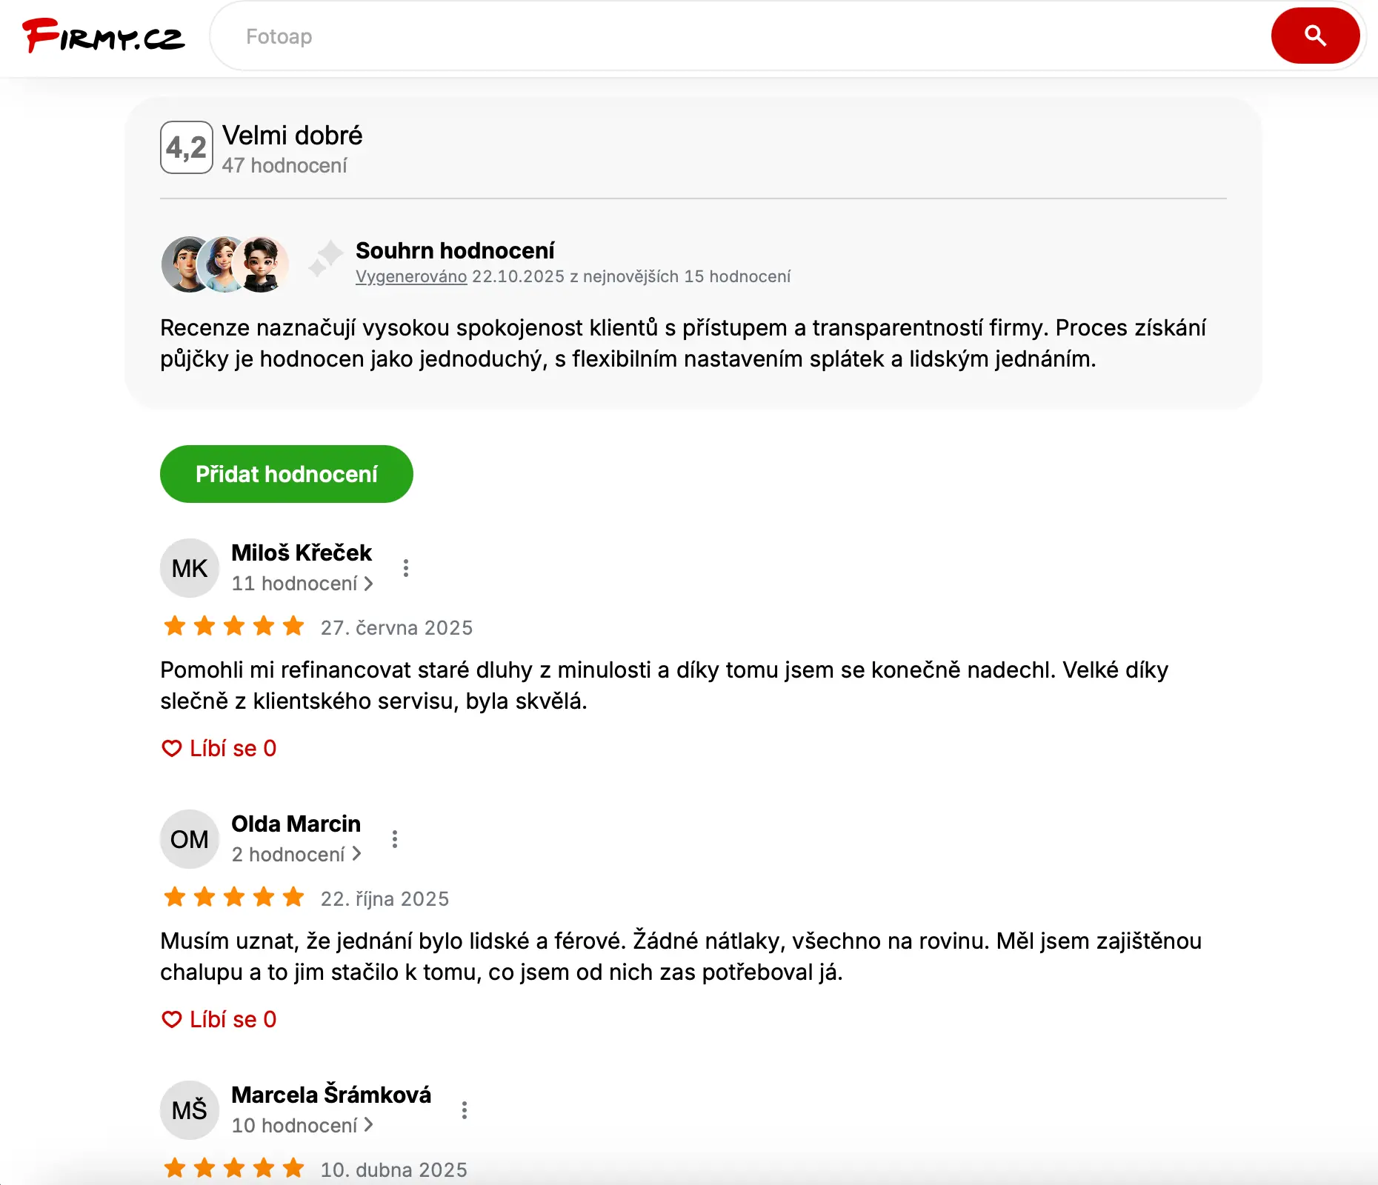Image resolution: width=1378 pixels, height=1185 pixels.
Task: Click the heart icon under Miloš's review
Action: [171, 748]
